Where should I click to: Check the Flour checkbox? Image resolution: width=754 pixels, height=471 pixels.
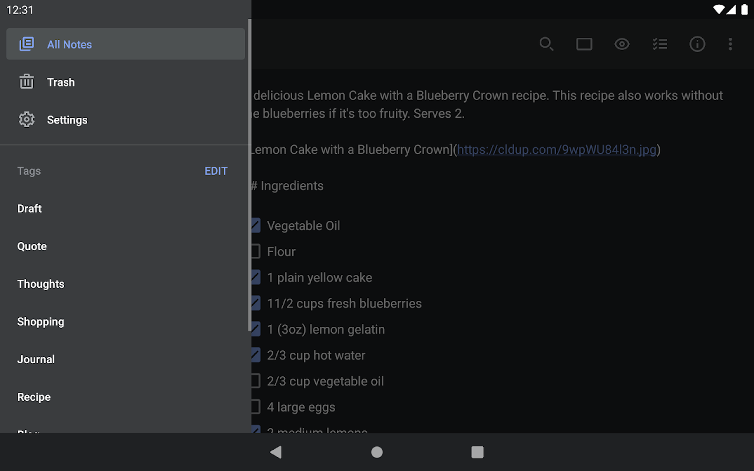[254, 251]
